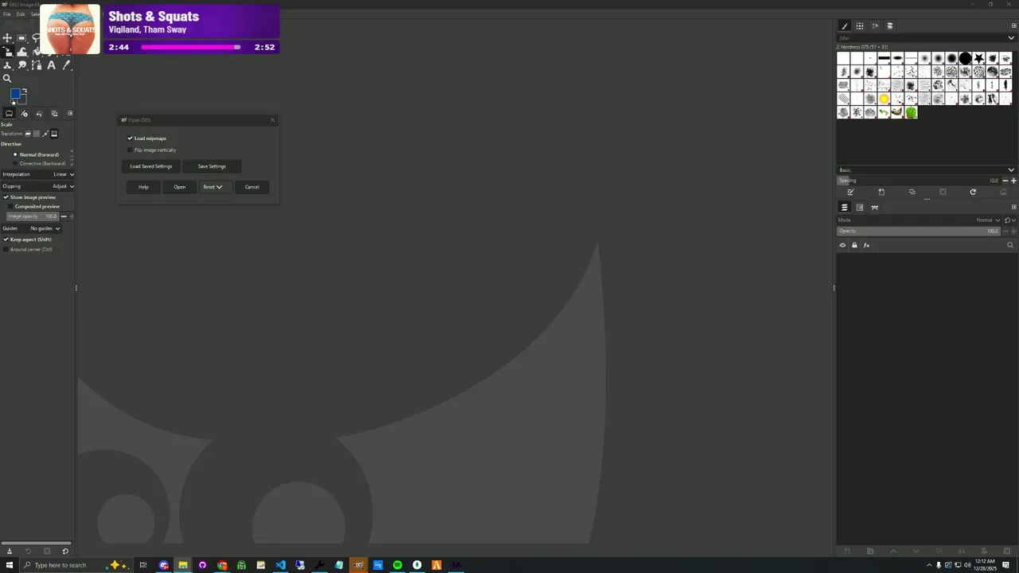Select the Clone stamp tool
Screen dimensions: 1019x573
(x=7, y=65)
